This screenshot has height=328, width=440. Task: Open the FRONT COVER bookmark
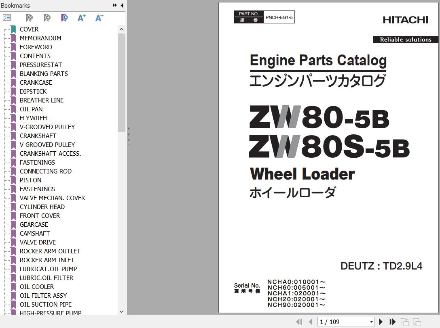click(x=40, y=216)
